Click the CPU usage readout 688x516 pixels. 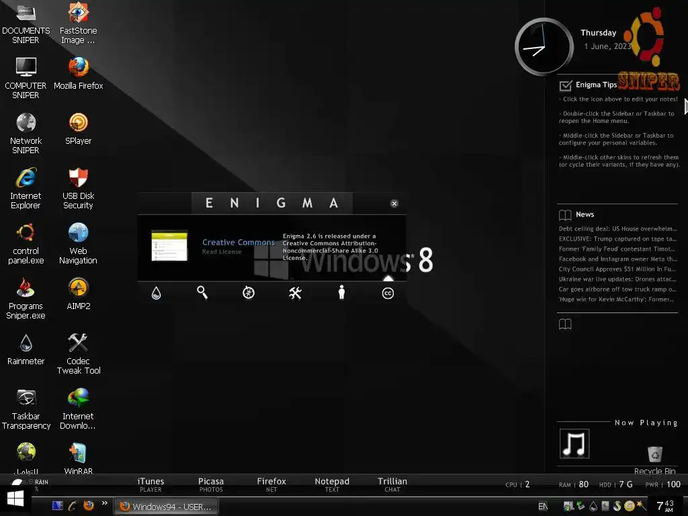pyautogui.click(x=518, y=484)
